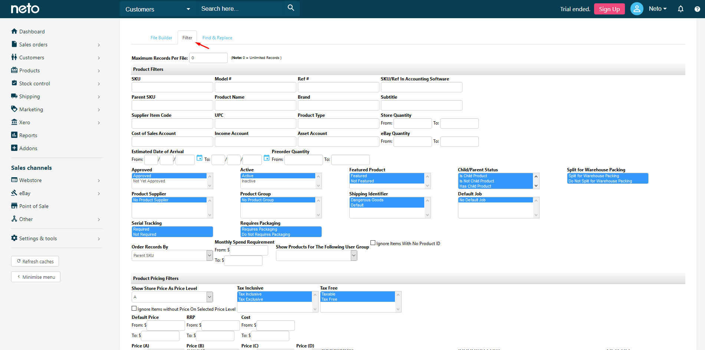Select Not Required in Serial Tracking

coord(172,234)
